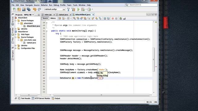198x111 pixels.
Task: Click Find Selection magnifier in editor toolbar
Action: [x=74, y=18]
